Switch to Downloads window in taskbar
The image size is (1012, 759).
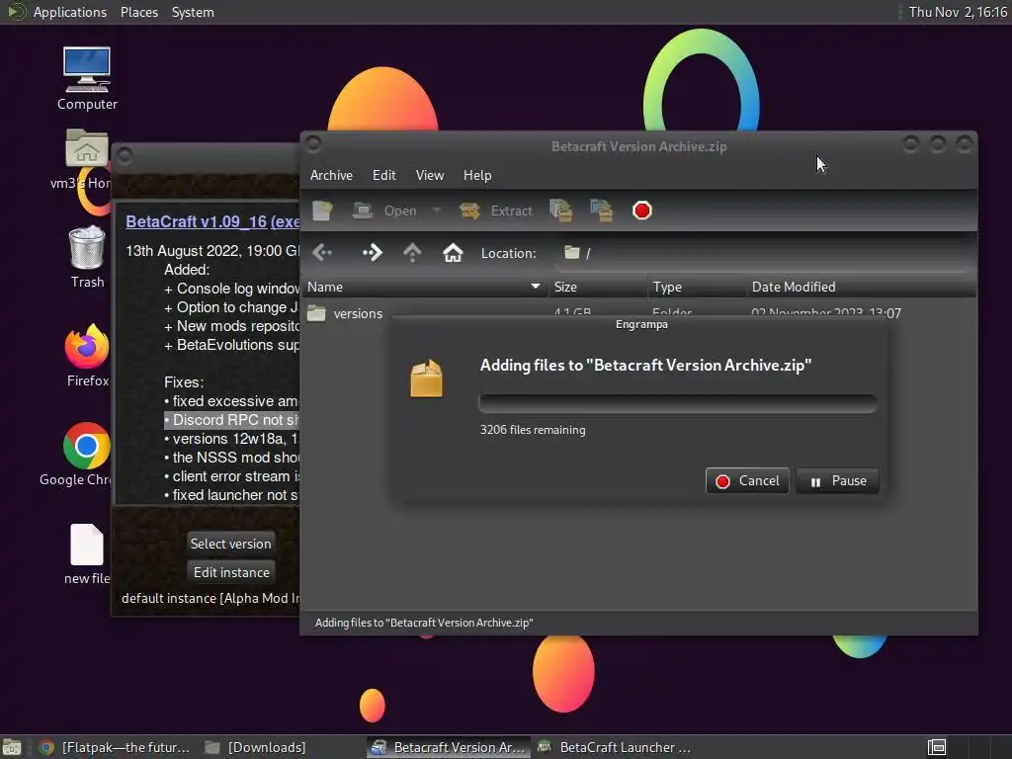point(256,747)
